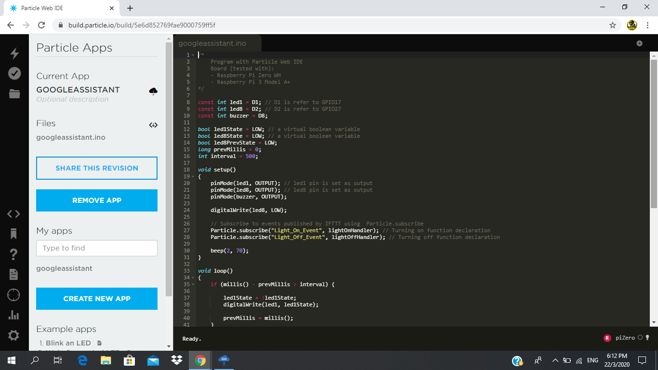Collapse the if block fold arrow at line 35
The width and height of the screenshot is (658, 370).
coord(193,284)
